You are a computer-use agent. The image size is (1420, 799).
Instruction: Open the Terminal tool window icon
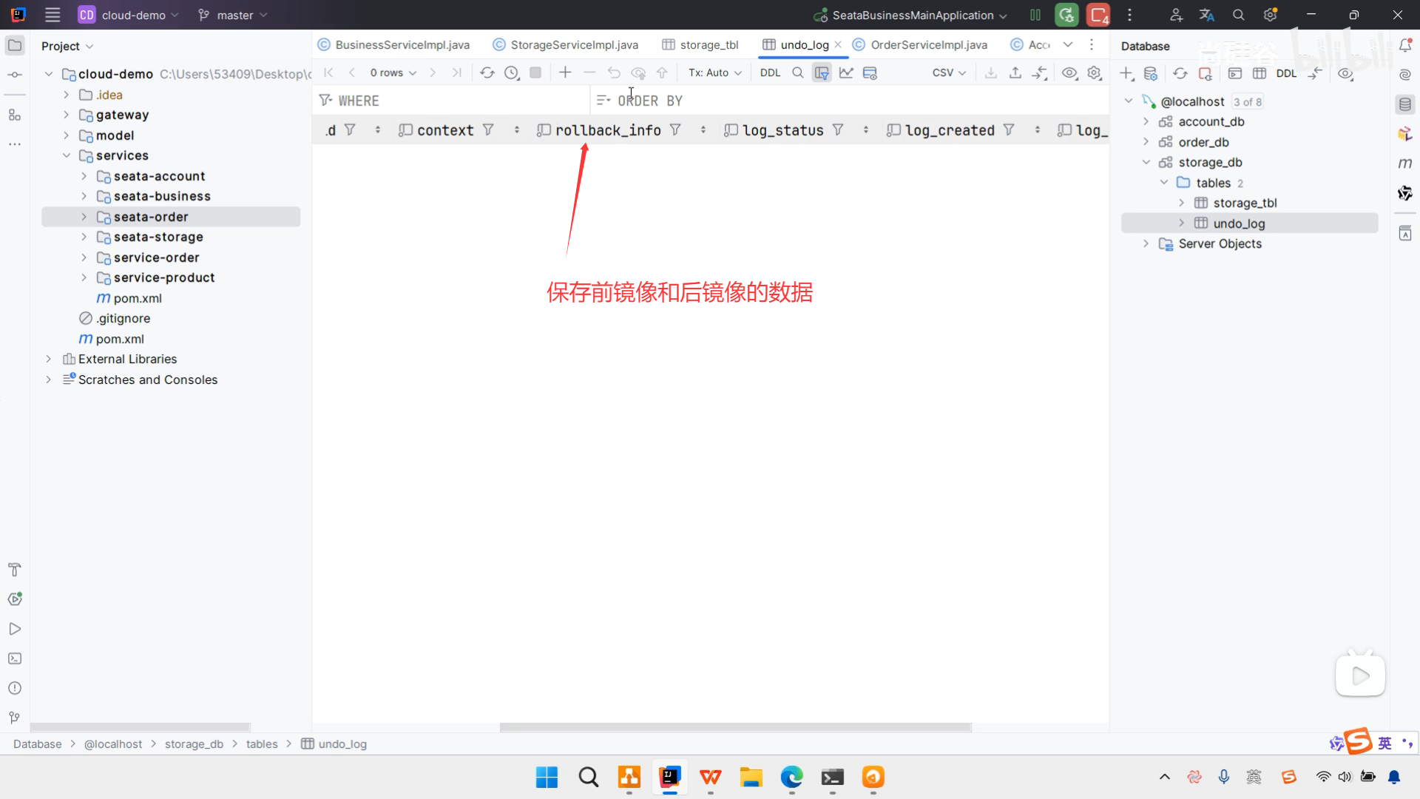click(15, 658)
